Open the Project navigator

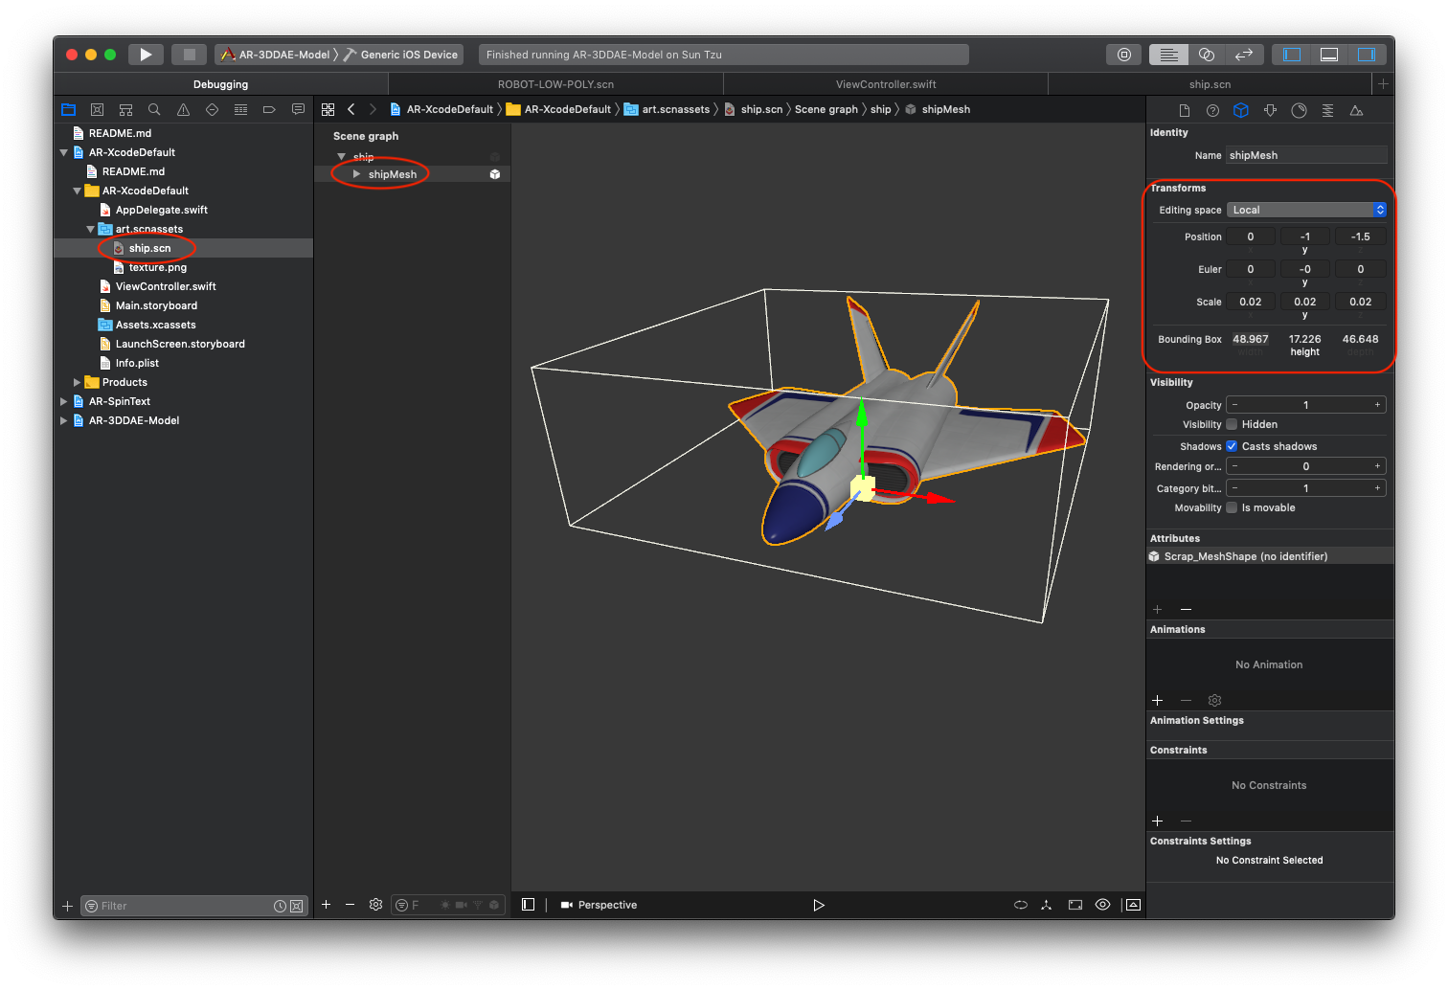(68, 110)
